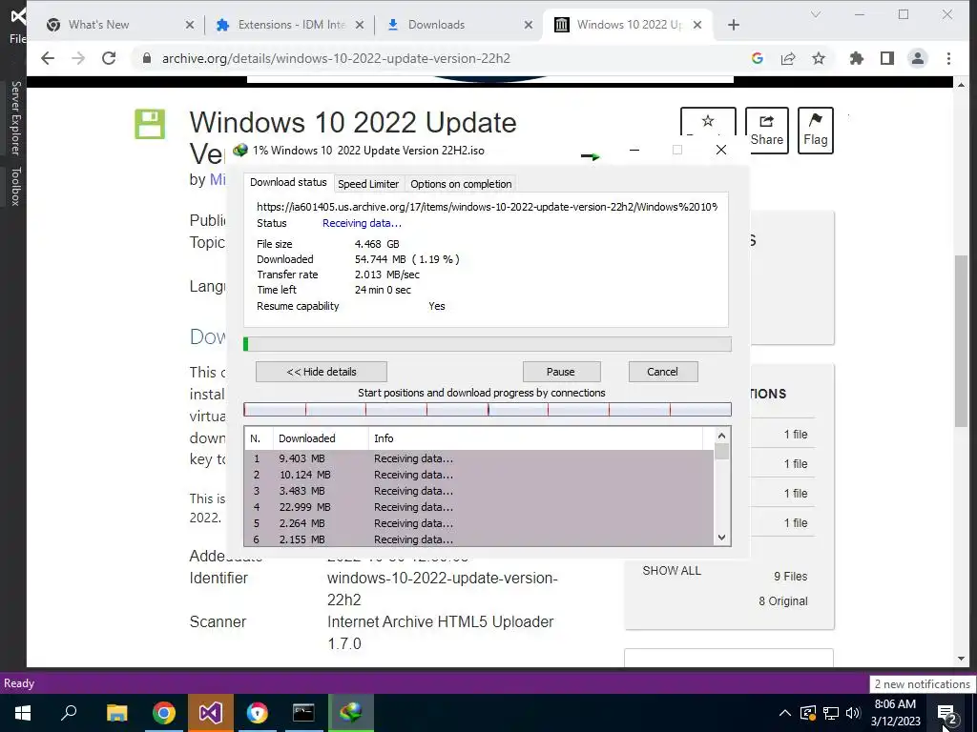Image resolution: width=977 pixels, height=732 pixels.
Task: Close the What's New tab
Action: pos(190,25)
